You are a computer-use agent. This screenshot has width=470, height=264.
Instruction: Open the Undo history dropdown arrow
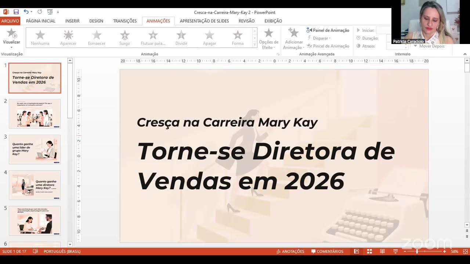pos(32,12)
